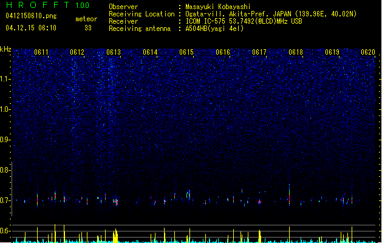Click time marker 0619

click(x=332, y=52)
